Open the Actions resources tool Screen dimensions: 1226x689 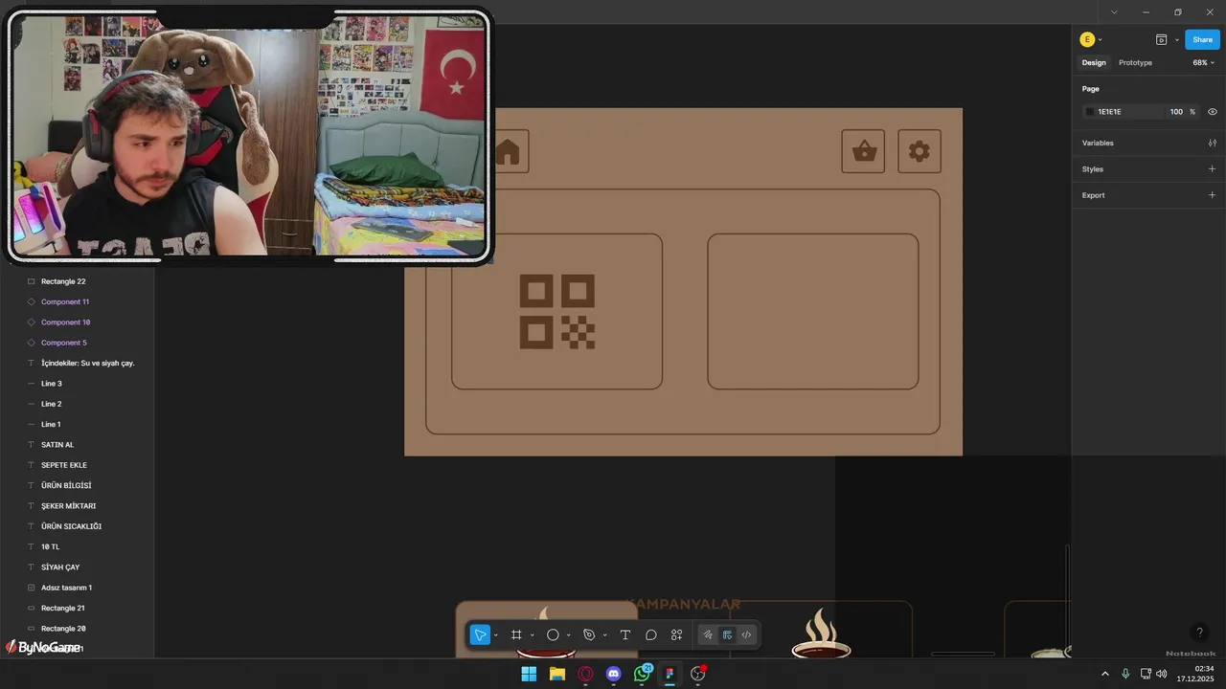click(x=676, y=634)
